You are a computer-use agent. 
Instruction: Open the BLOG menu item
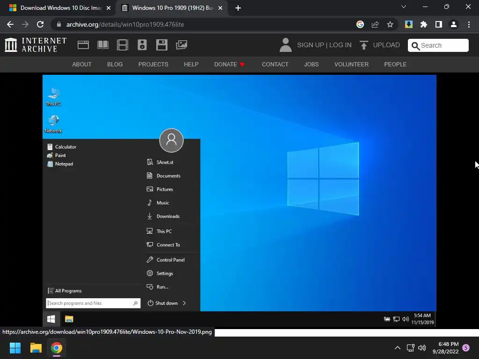pos(115,65)
